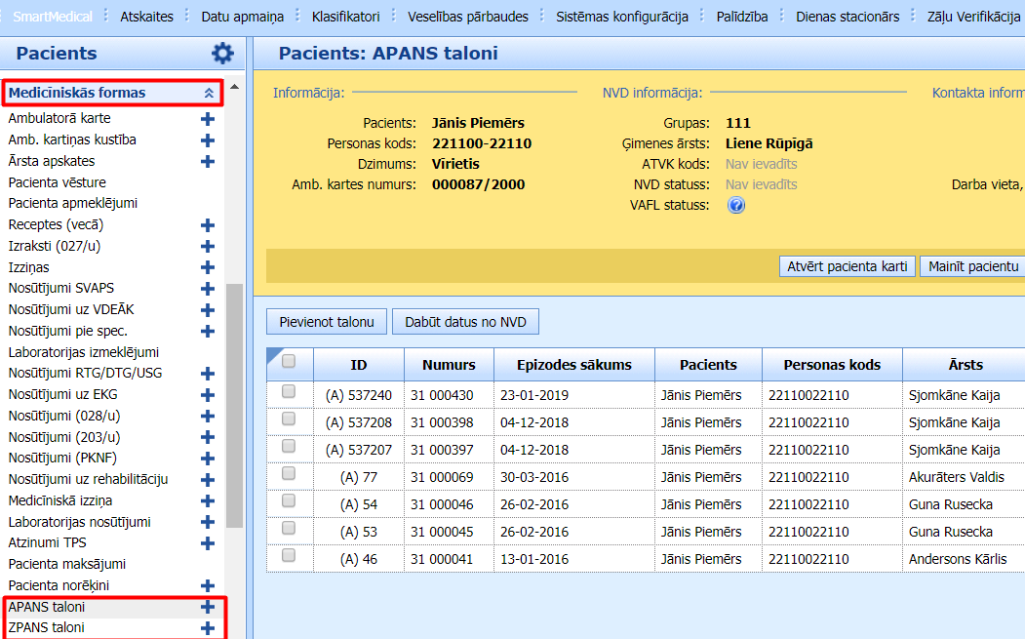
Task: Click the Atvērt pacienta karti button
Action: pyautogui.click(x=848, y=266)
